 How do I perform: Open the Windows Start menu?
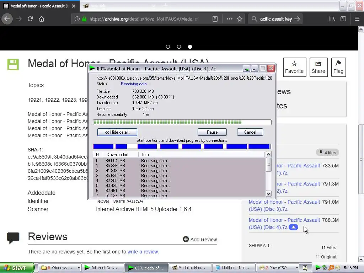[x=17, y=268]
